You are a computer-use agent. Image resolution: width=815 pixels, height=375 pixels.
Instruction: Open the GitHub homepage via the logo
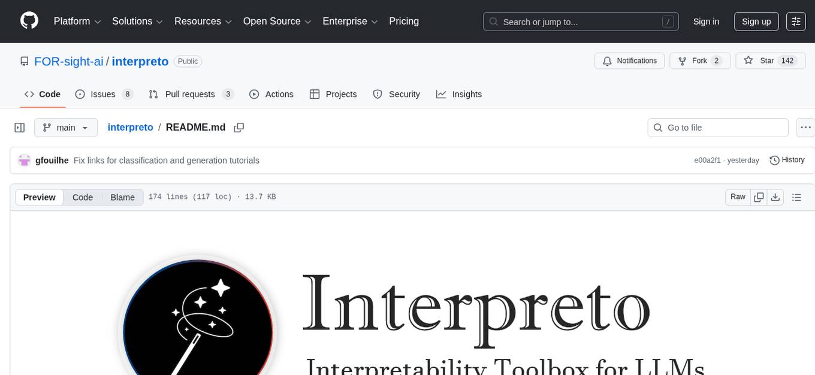[29, 21]
